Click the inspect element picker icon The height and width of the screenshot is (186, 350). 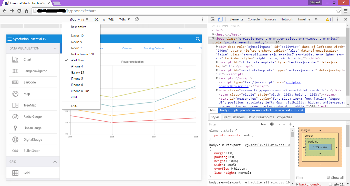pyautogui.click(x=212, y=19)
